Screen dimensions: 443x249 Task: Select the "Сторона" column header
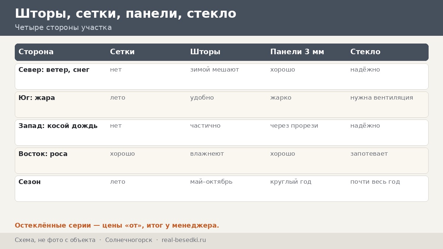tap(36, 52)
